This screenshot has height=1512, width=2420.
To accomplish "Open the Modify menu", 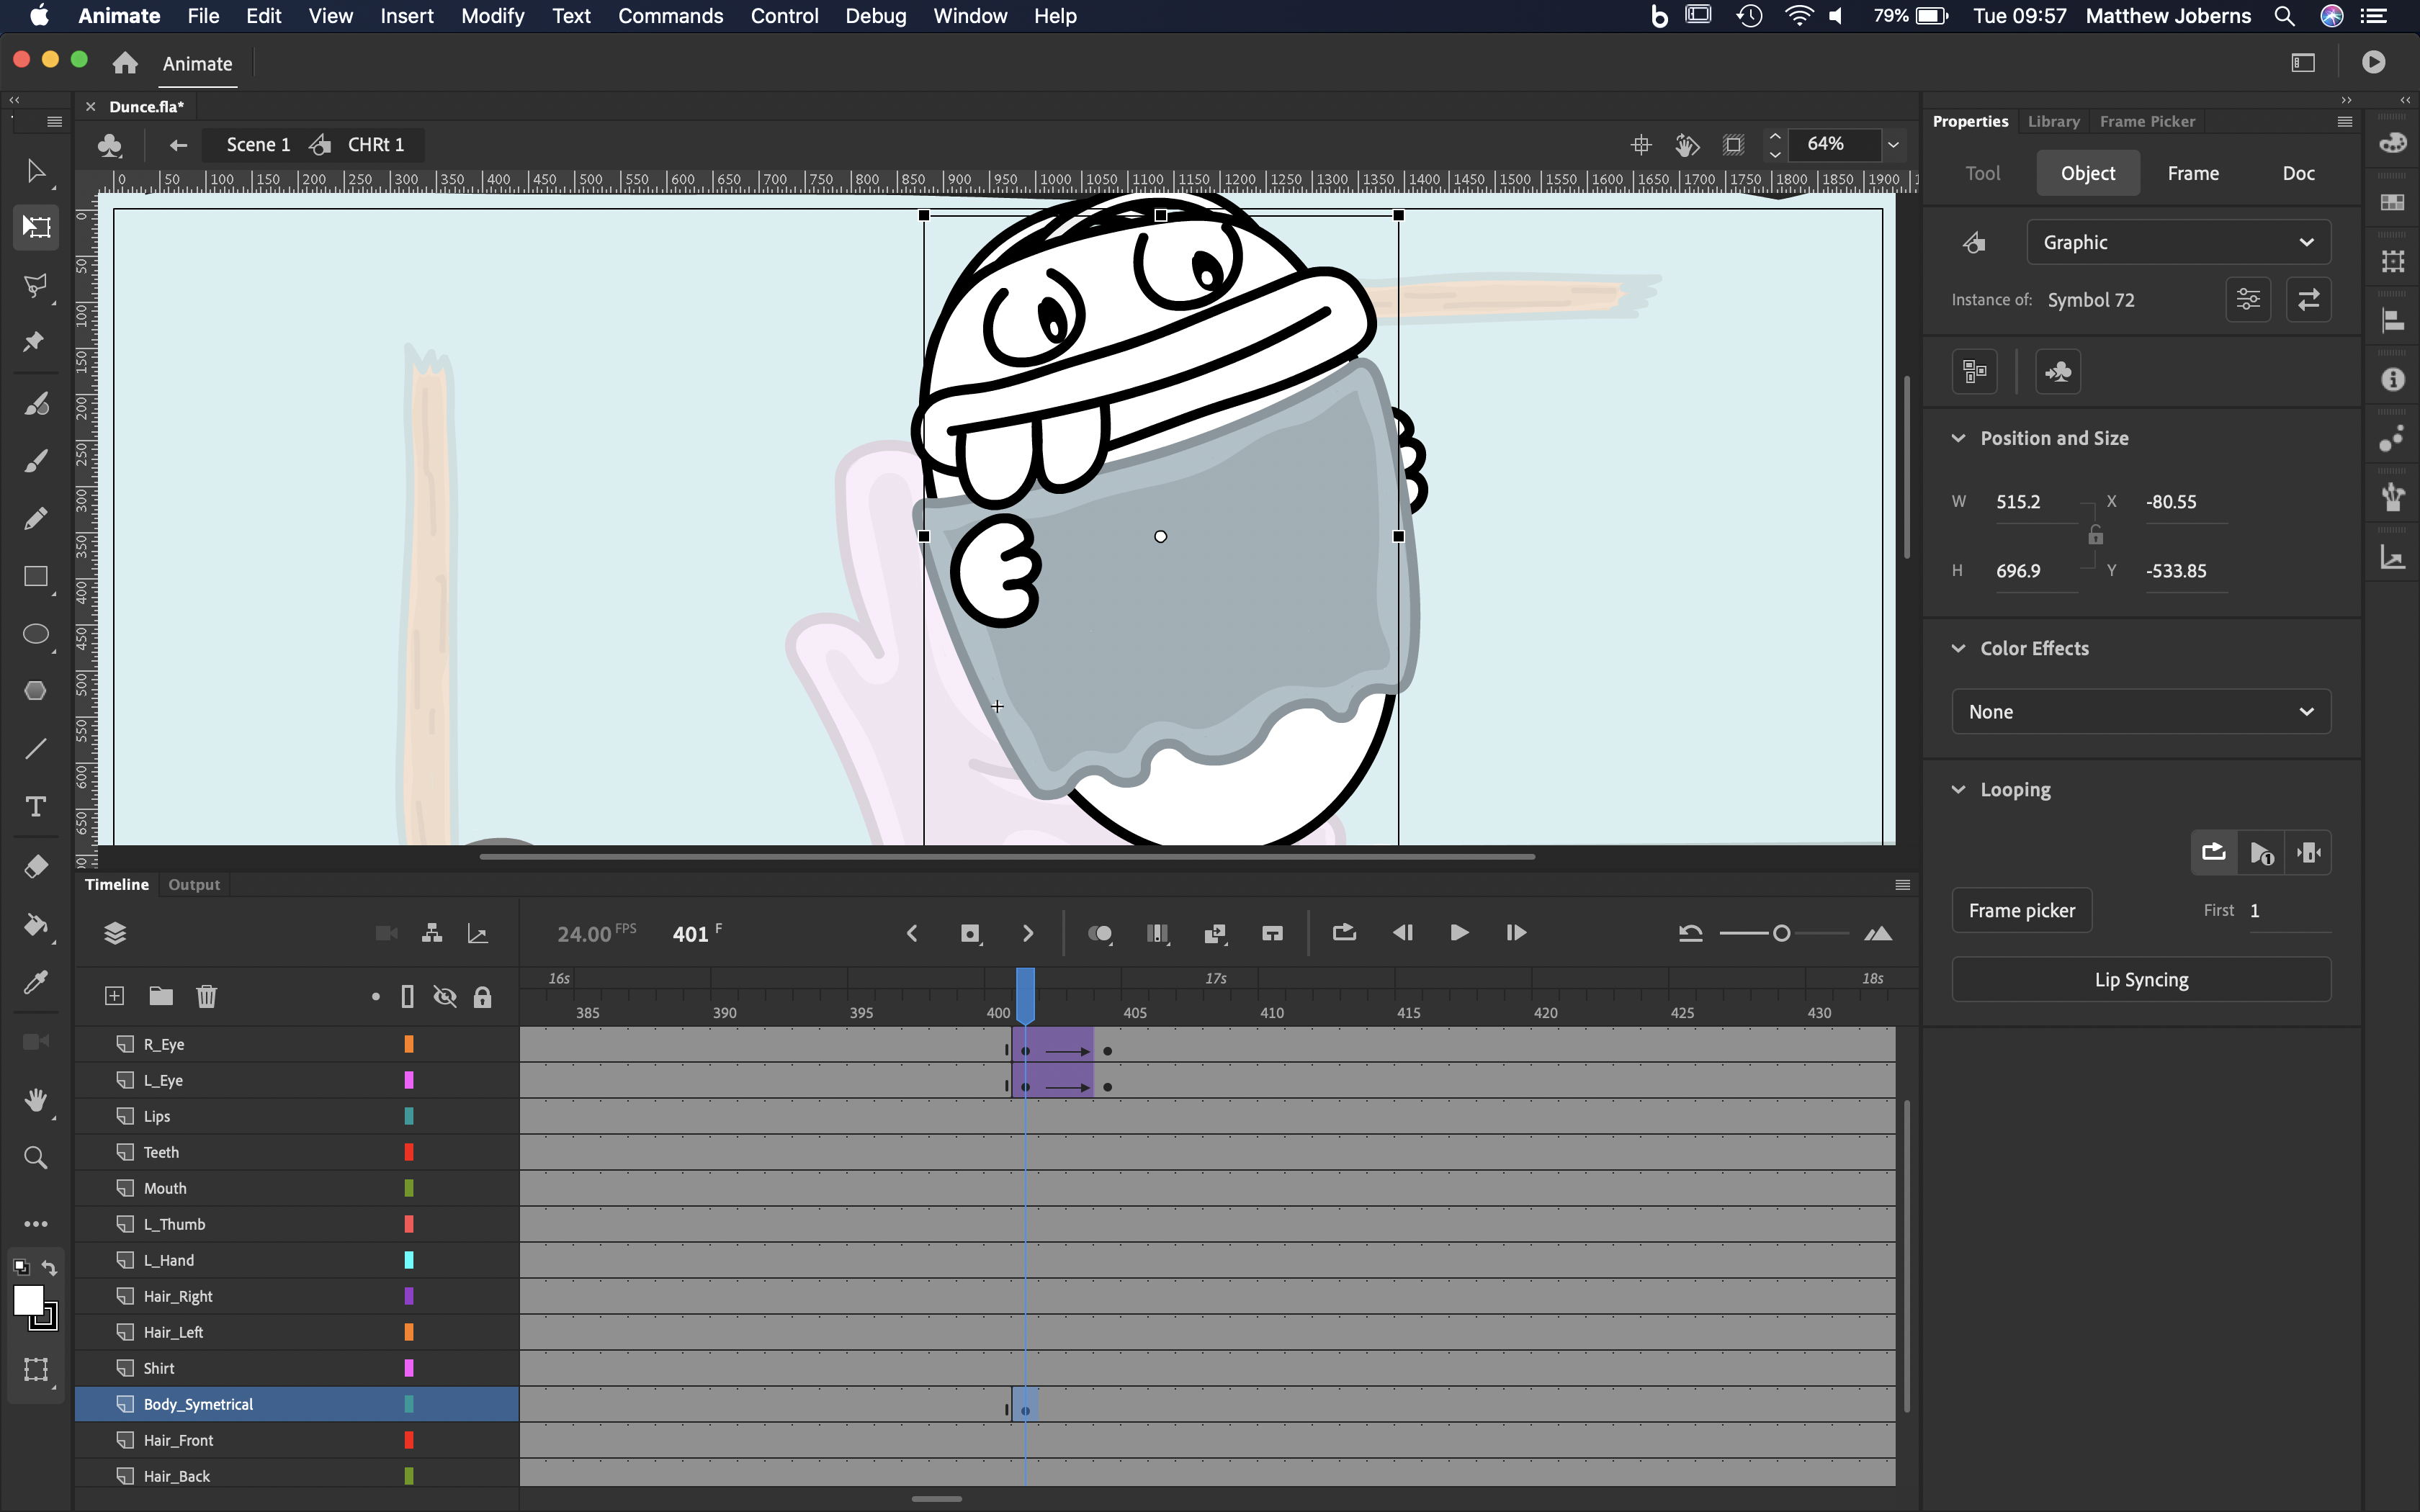I will point(492,16).
